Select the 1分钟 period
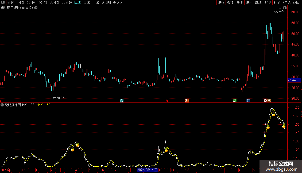The height and width of the screenshot is (173, 302). (20, 2)
